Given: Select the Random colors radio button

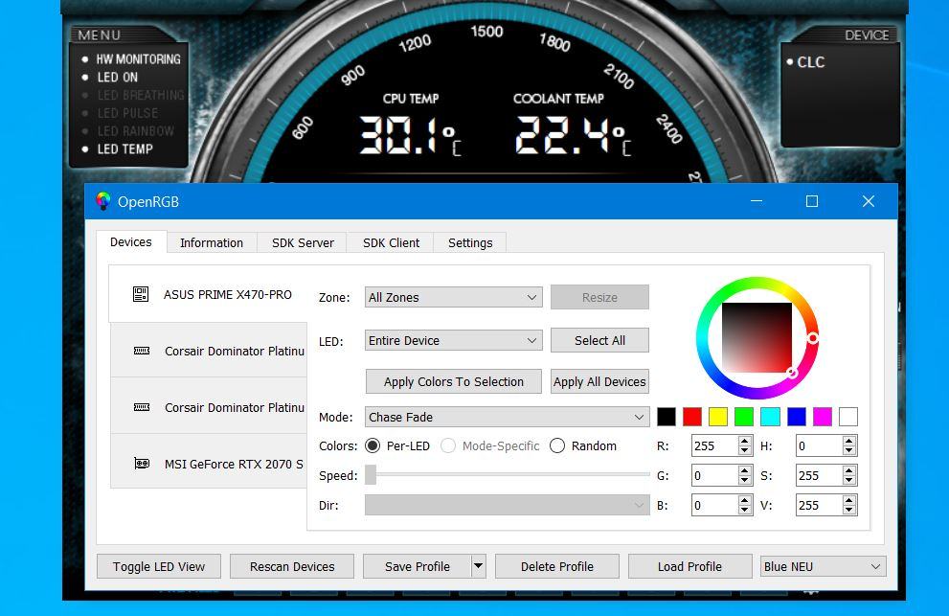Looking at the screenshot, I should click(556, 445).
